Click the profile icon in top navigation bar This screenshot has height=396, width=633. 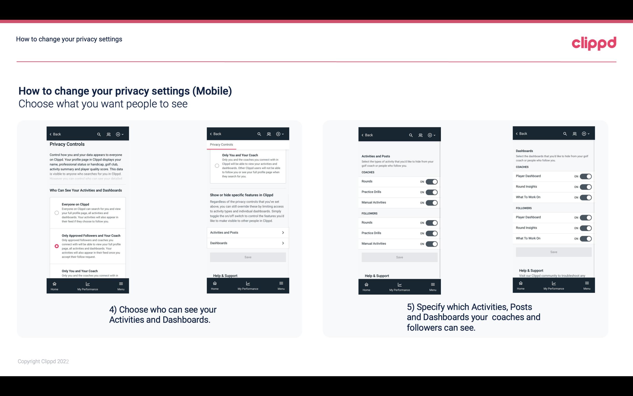(109, 134)
